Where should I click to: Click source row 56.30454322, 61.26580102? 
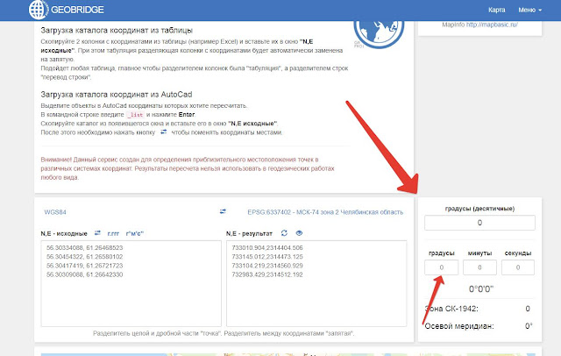[84, 257]
